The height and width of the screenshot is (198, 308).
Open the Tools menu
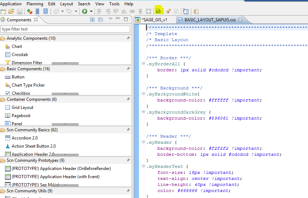coord(114,4)
